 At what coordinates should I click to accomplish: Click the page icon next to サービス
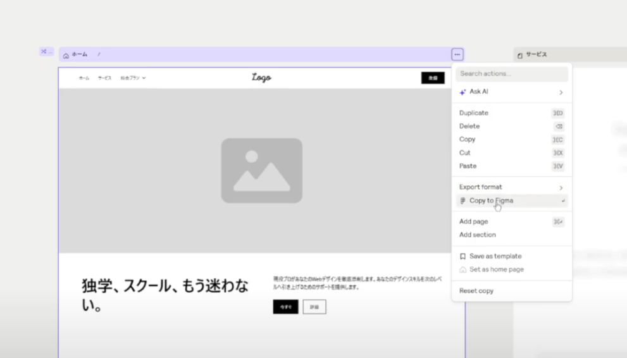[520, 56]
